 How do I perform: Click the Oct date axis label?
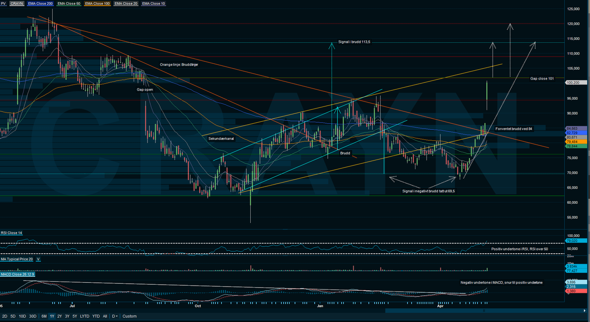[x=198, y=305]
